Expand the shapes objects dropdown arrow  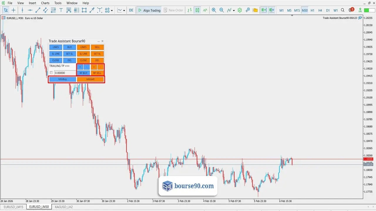(x=112, y=11)
